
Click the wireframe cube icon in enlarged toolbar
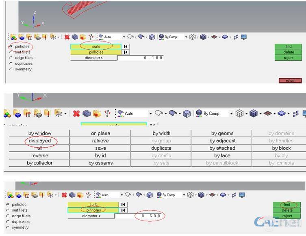tap(239, 114)
